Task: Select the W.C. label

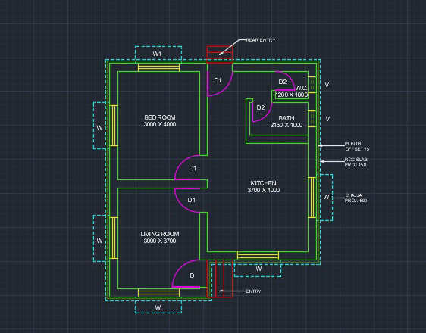Action: (301, 88)
